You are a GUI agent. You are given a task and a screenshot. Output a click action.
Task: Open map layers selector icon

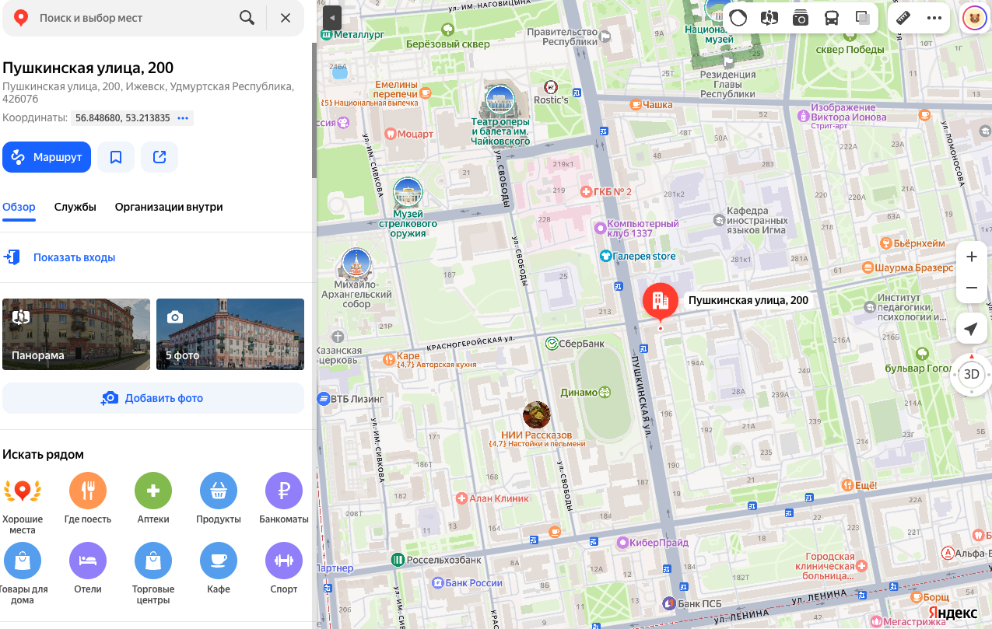pos(862,18)
